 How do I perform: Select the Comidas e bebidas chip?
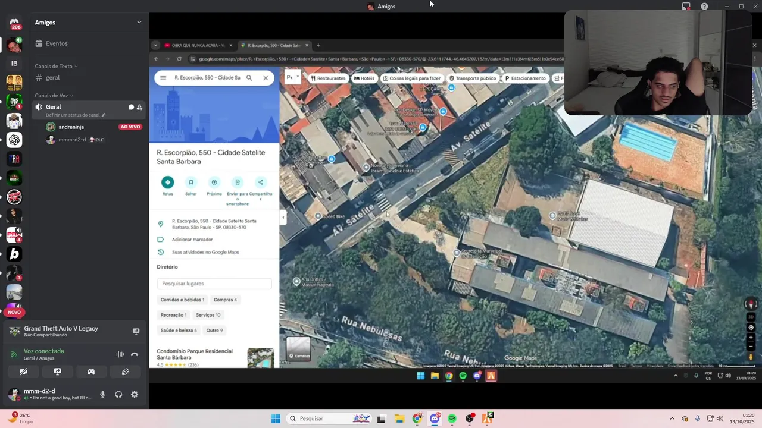point(183,300)
